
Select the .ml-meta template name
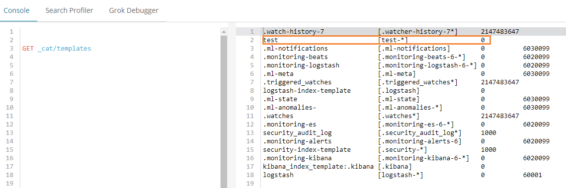pos(278,74)
